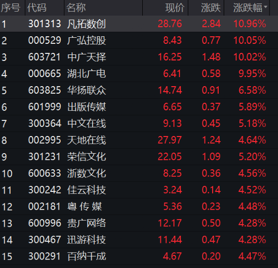Click stock code 002995
The height and width of the screenshot is (268, 278).
click(45, 140)
